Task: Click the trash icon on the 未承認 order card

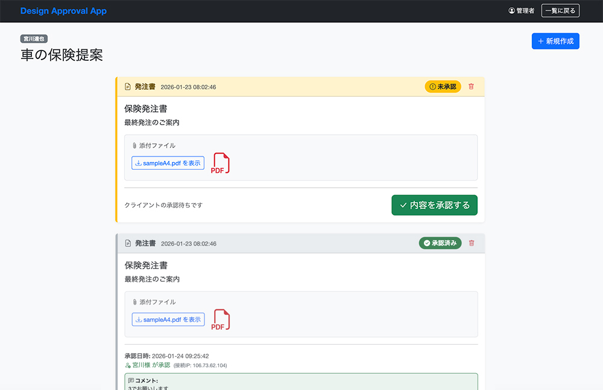Action: click(x=471, y=87)
